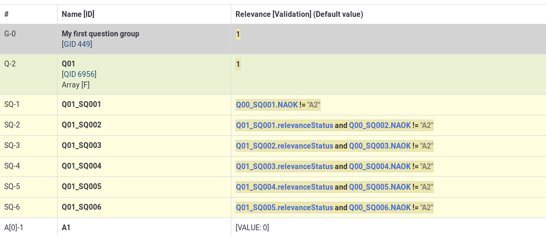Screen dimensions: 546x236
Task: Open Q00_SQ003.NAOK variable in SQ-3 row
Action: [380, 146]
